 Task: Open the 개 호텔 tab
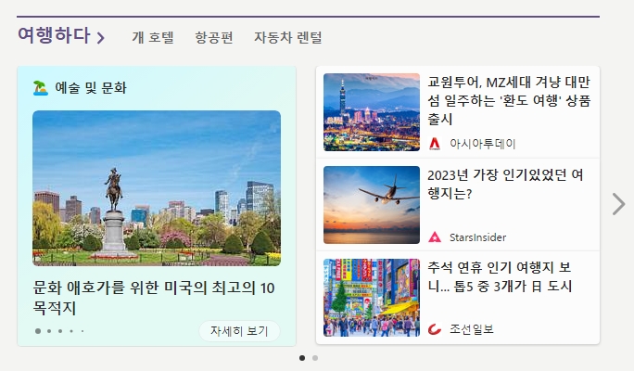coord(153,37)
